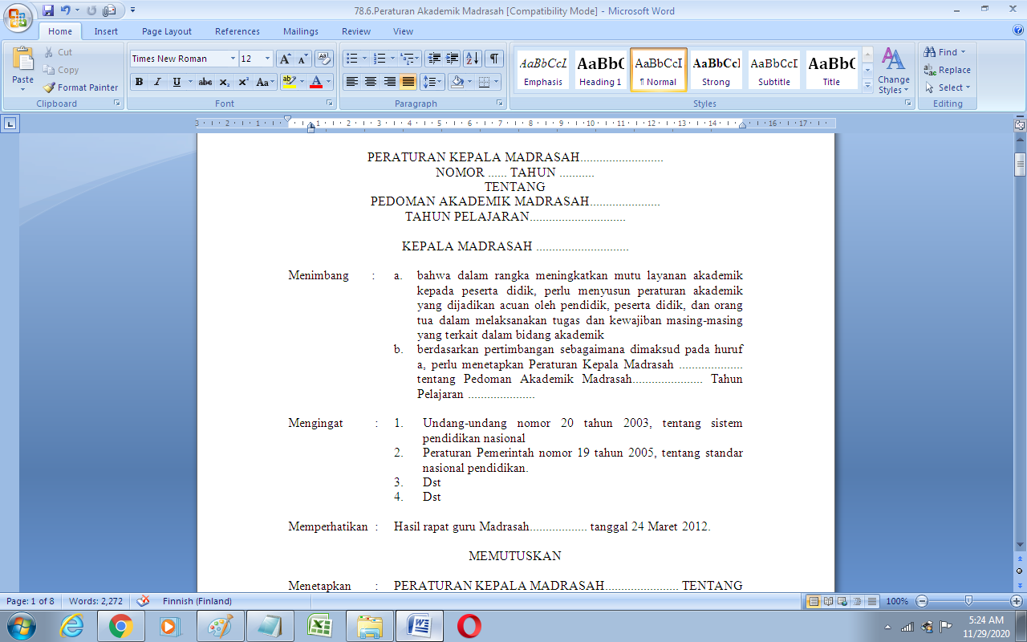
Task: Open the Review ribbon tab
Action: (355, 31)
